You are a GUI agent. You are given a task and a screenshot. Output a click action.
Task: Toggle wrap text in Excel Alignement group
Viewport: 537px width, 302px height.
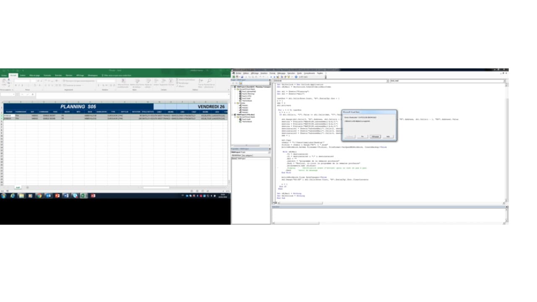tap(78, 81)
